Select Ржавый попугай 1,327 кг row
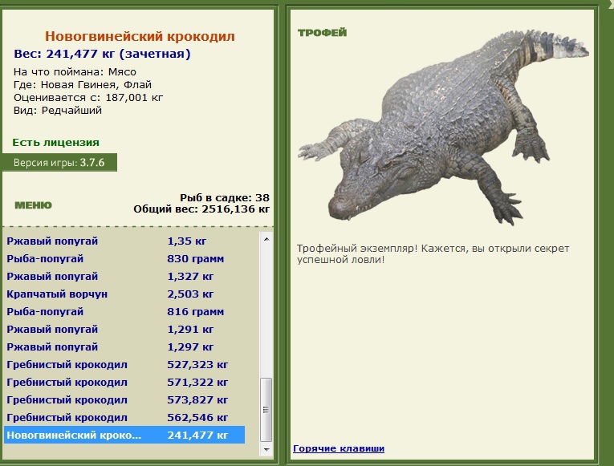The height and width of the screenshot is (466, 614). tap(124, 276)
